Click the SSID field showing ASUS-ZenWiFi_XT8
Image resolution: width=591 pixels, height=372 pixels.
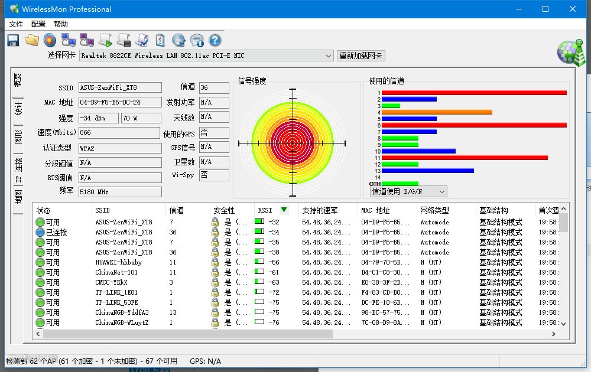point(120,87)
